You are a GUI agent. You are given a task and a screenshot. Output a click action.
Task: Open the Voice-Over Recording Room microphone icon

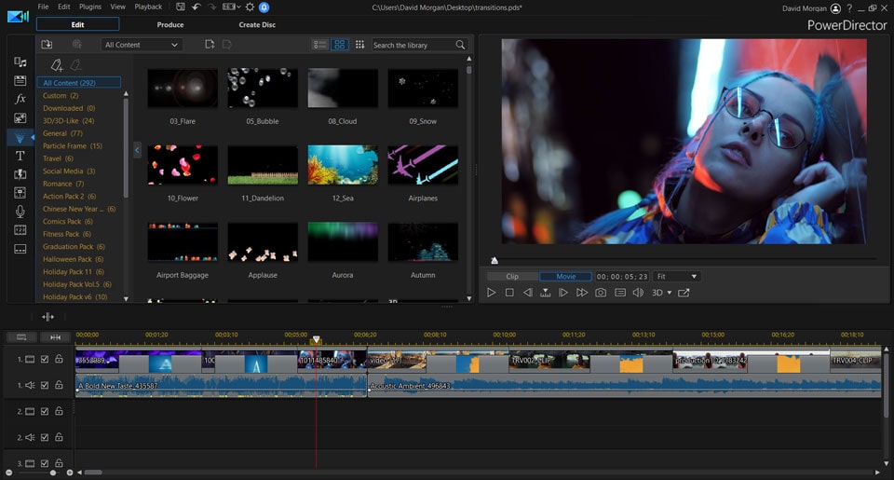click(20, 212)
